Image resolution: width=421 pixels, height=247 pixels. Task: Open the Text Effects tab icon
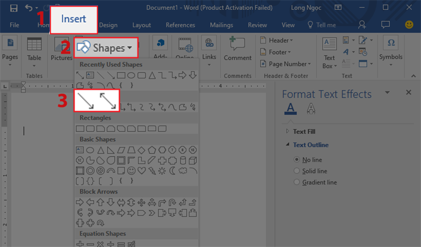click(311, 108)
